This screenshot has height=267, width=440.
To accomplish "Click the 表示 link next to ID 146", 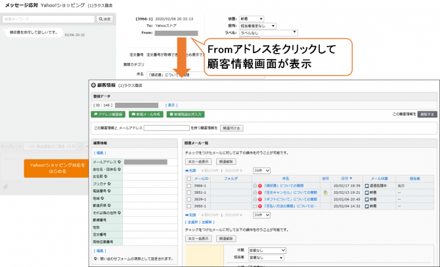I will tap(171, 105).
